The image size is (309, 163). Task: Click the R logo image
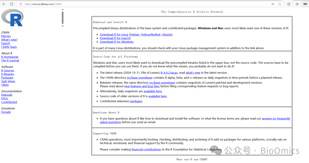[x=12, y=18]
